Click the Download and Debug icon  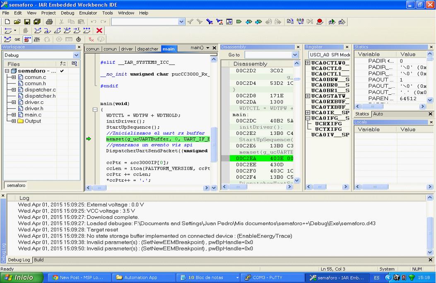(332, 22)
